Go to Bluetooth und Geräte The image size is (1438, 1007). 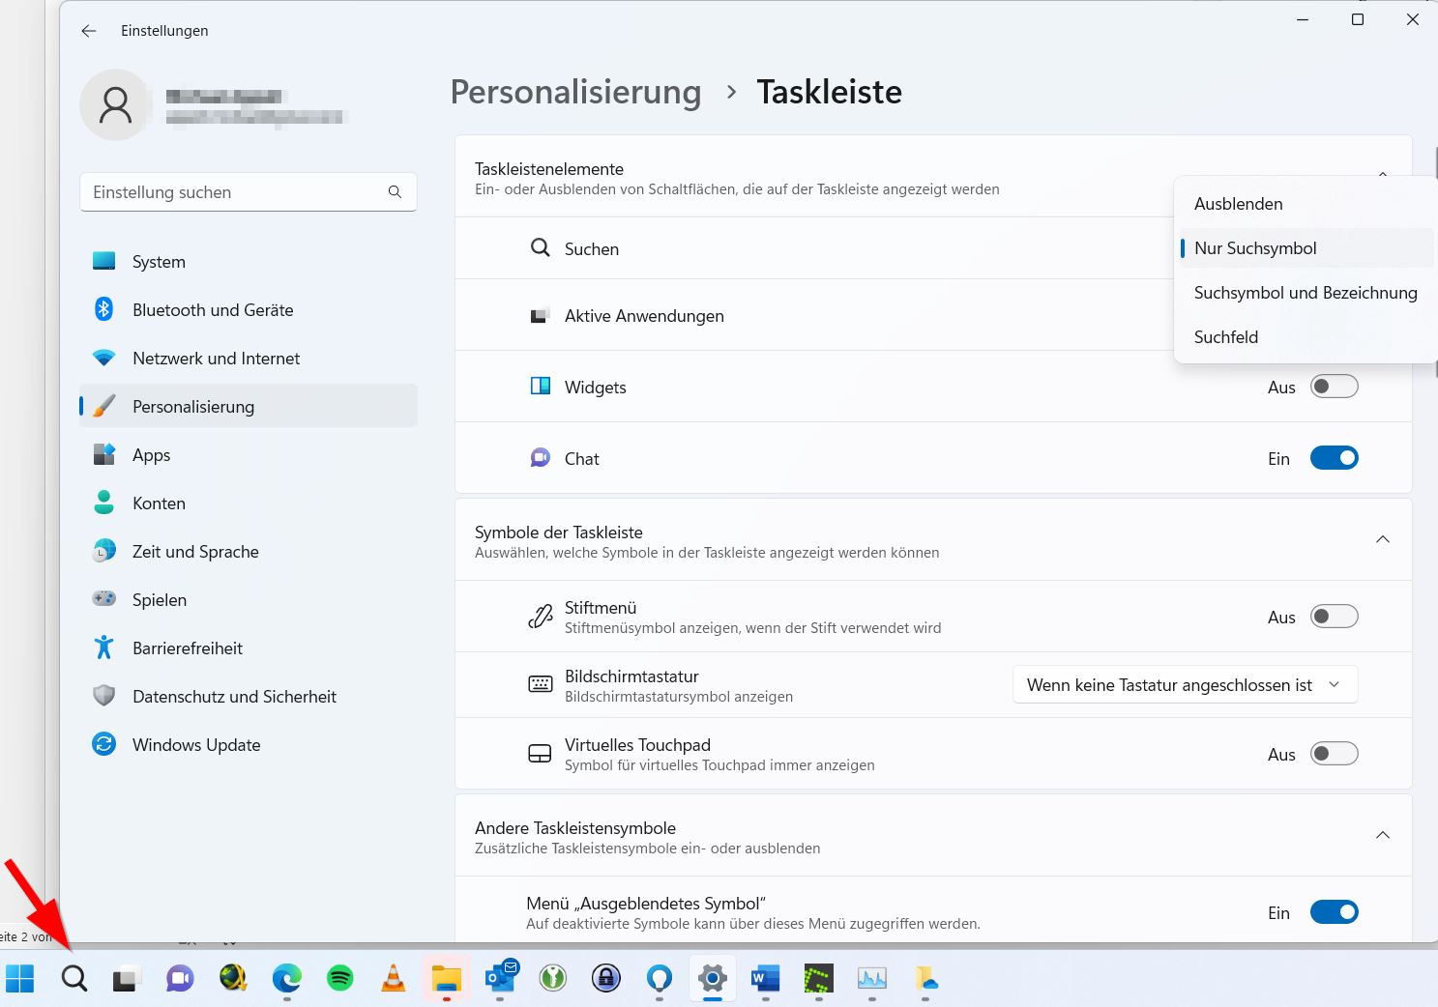point(249,310)
